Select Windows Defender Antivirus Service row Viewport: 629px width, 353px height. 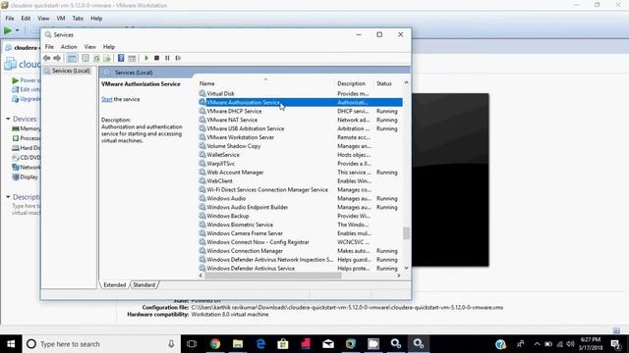coord(300,269)
